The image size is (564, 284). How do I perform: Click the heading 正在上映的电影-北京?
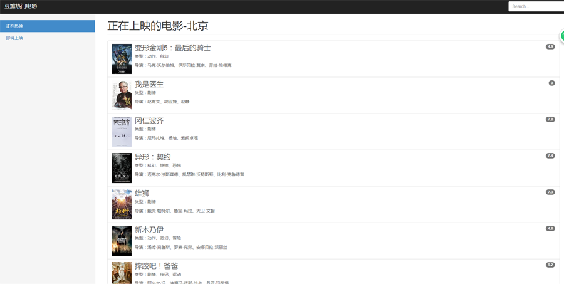[157, 26]
